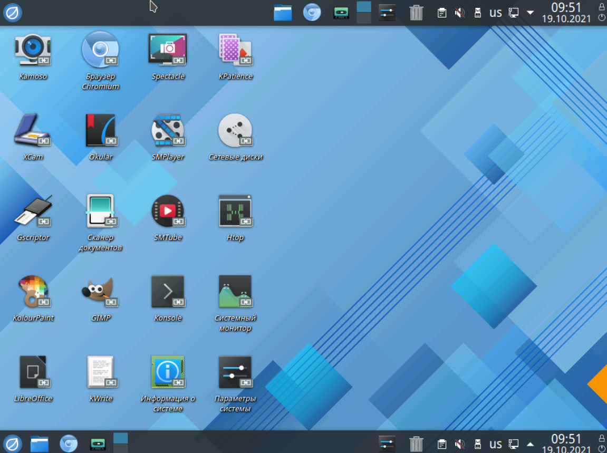Open the application launcher in top panel
Screen dimensions: 607x453
point(12,13)
